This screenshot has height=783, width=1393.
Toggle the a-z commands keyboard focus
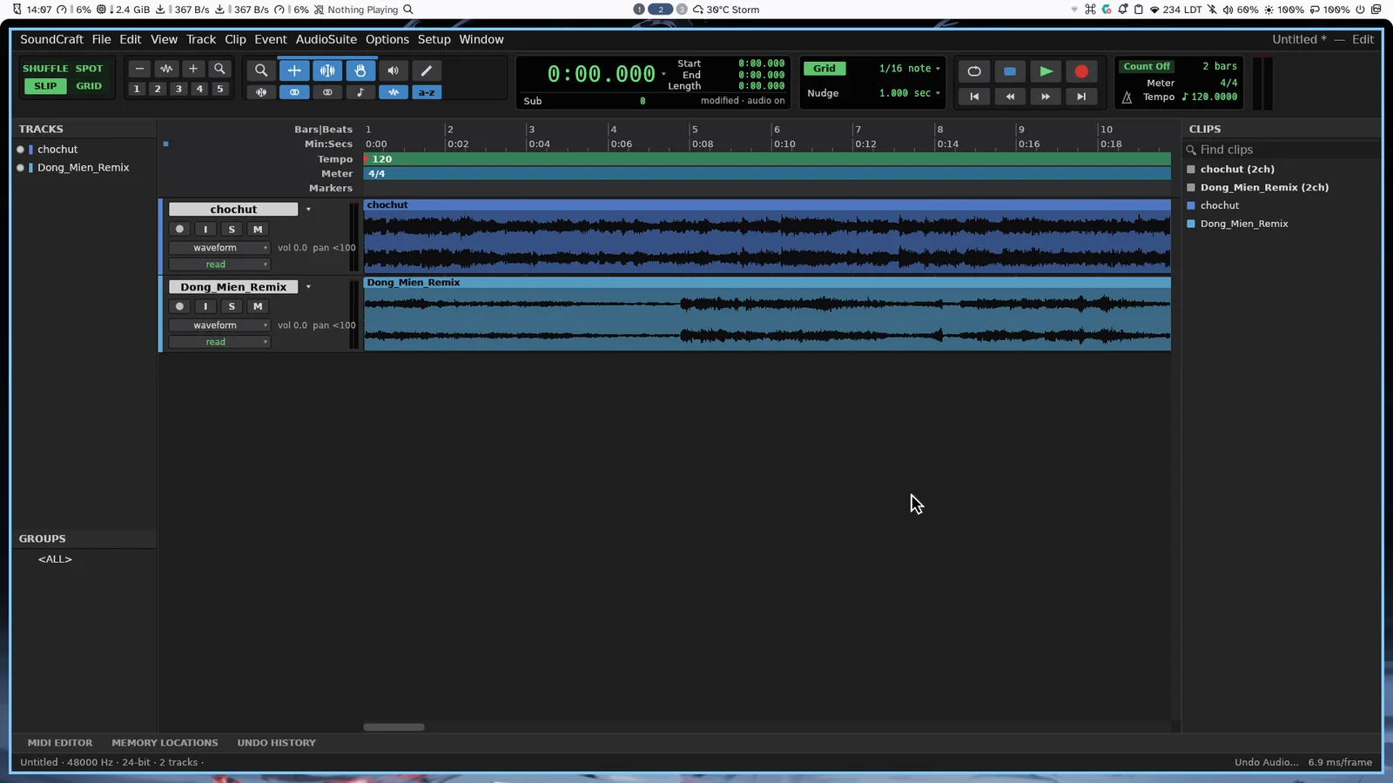(x=427, y=92)
